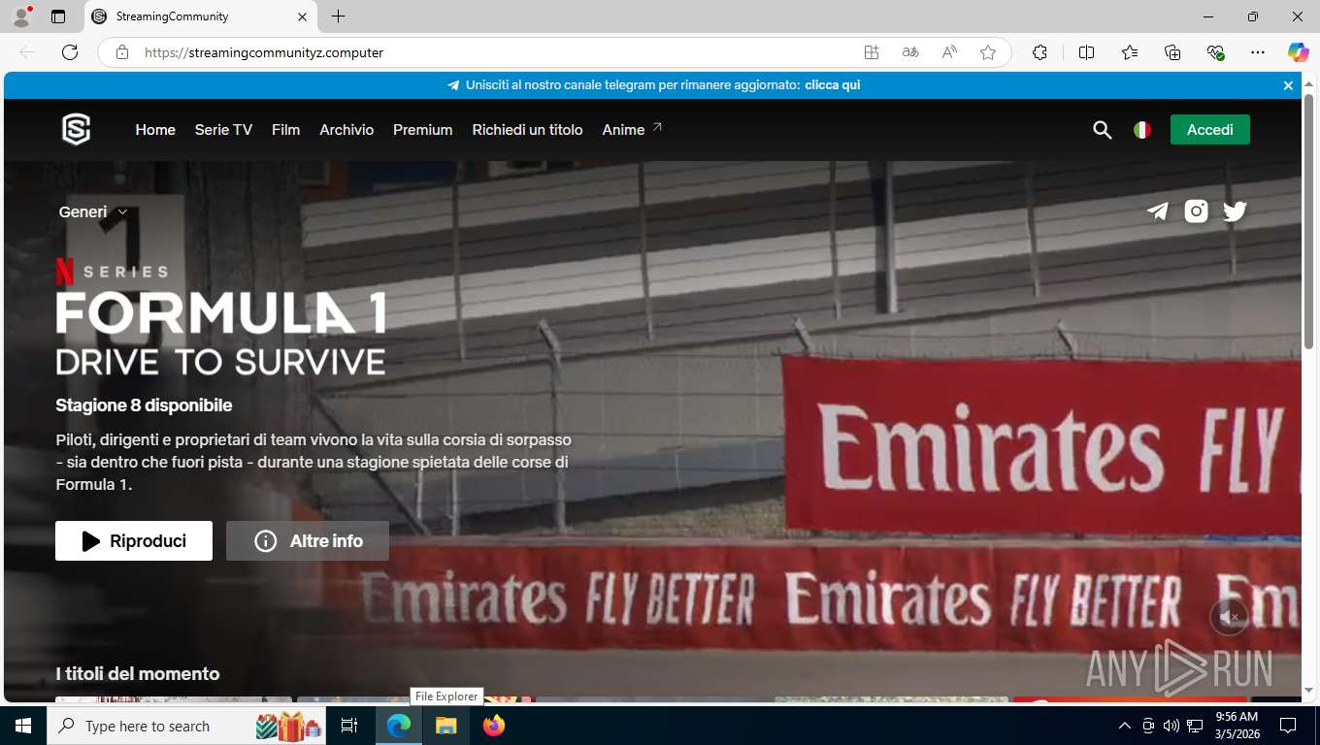Open Firefox from the taskbar

click(494, 726)
